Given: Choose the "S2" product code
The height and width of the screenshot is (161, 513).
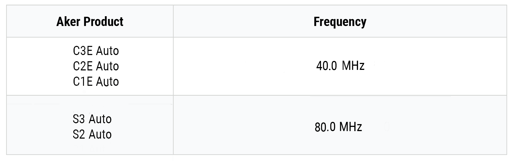Looking at the screenshot, I should tap(79, 135).
